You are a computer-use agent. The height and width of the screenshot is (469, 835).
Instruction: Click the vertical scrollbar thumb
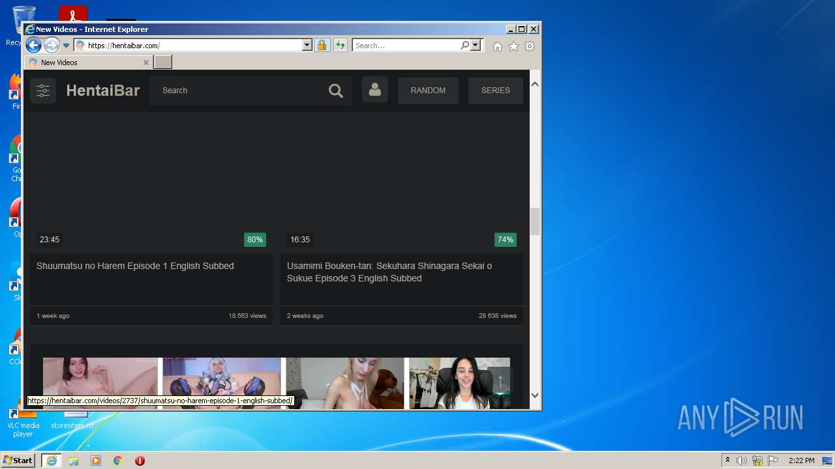point(535,221)
